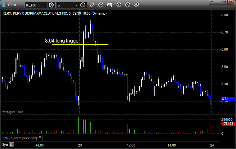Viewport: 236px width, 149px height.
Task: Click the Chart title label
Action: click(13, 5)
